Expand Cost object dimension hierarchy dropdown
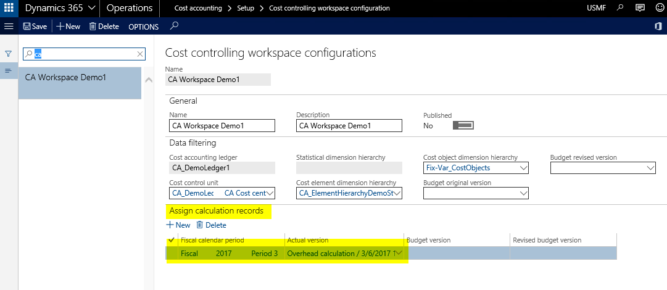 (x=523, y=168)
